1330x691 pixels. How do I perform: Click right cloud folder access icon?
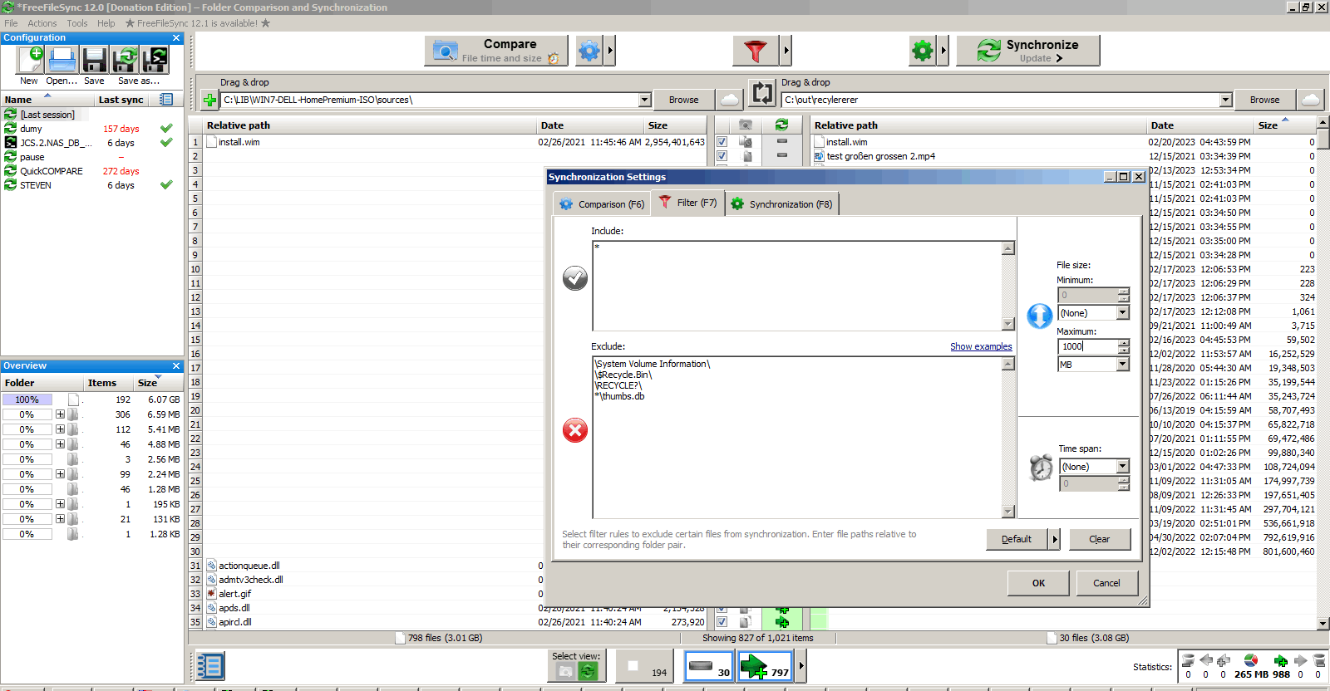coord(1310,100)
